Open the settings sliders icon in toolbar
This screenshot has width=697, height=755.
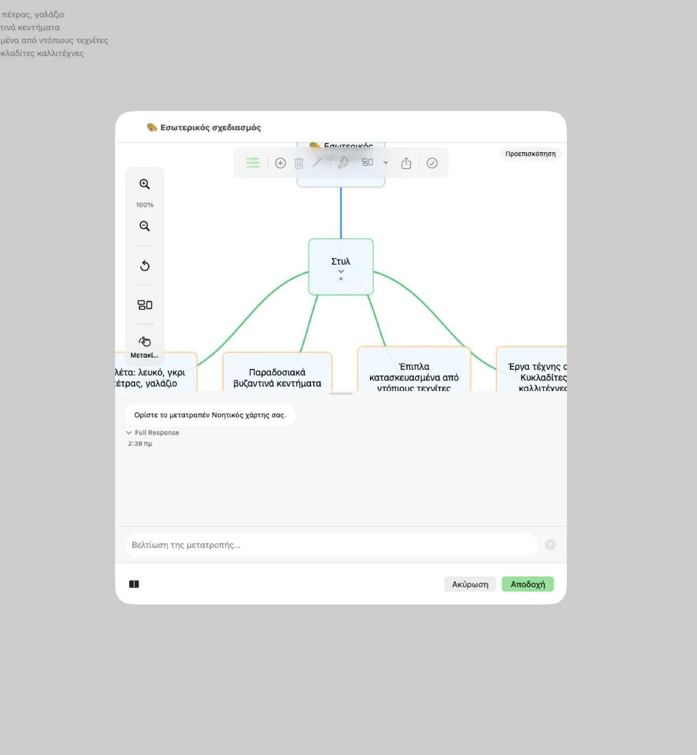click(x=253, y=163)
